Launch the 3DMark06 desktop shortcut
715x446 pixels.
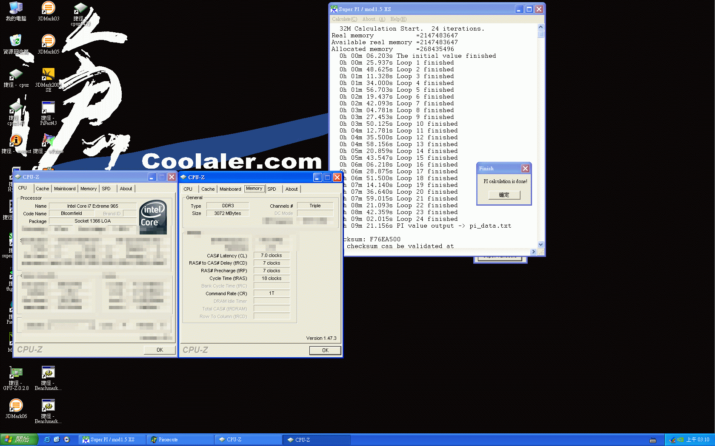pos(16,409)
